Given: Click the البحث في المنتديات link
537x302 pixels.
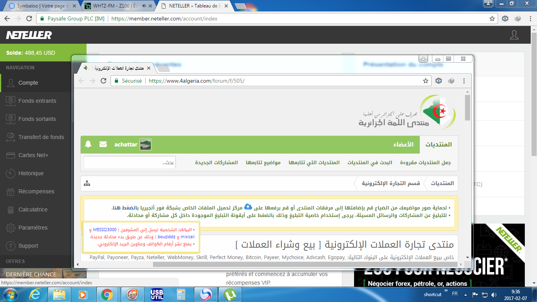Looking at the screenshot, I should point(369,163).
